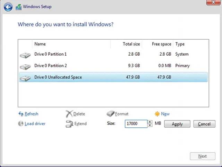This screenshot has width=222, height=167.
Task: Click the Extend partition icon
Action: coord(69,124)
